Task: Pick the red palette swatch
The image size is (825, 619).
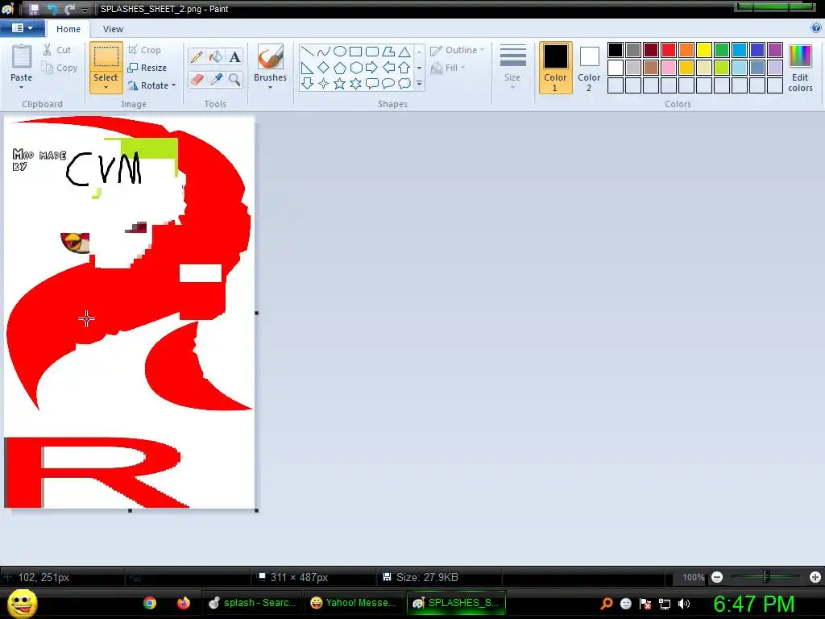Action: (669, 50)
